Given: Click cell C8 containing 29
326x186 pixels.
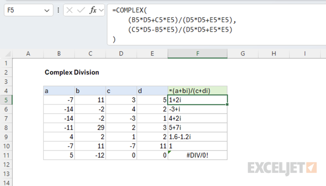Looking at the screenshot, I should [x=90, y=128].
